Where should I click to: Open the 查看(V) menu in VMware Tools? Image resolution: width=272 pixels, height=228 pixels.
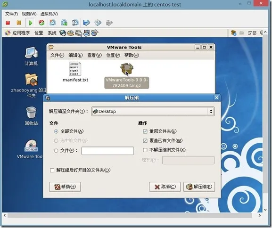[94, 55]
